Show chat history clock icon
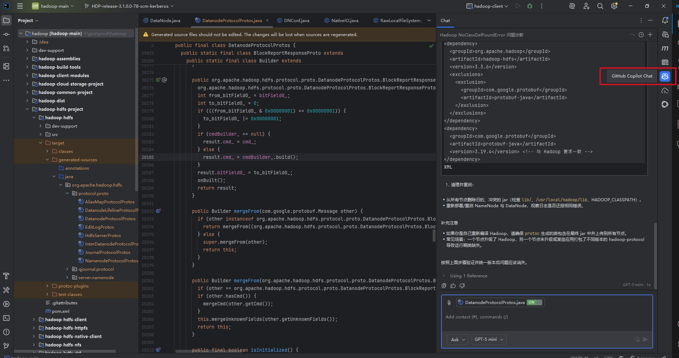This screenshot has width=679, height=358. (641, 35)
